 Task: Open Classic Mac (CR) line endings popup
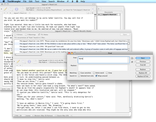[x=64, y=116]
